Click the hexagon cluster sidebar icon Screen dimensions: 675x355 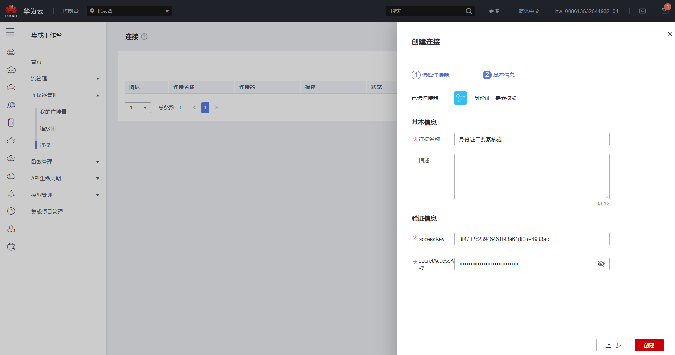pos(11,229)
